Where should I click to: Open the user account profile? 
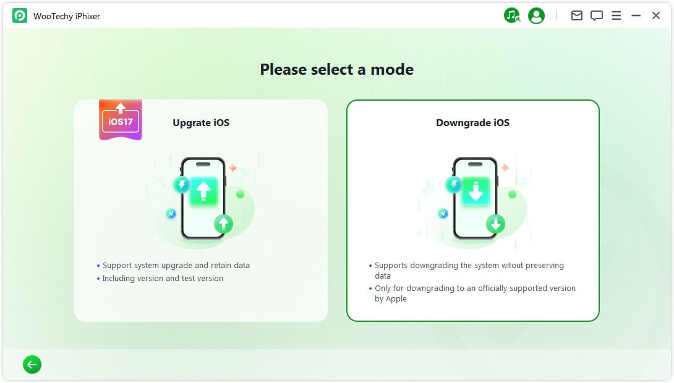point(535,15)
